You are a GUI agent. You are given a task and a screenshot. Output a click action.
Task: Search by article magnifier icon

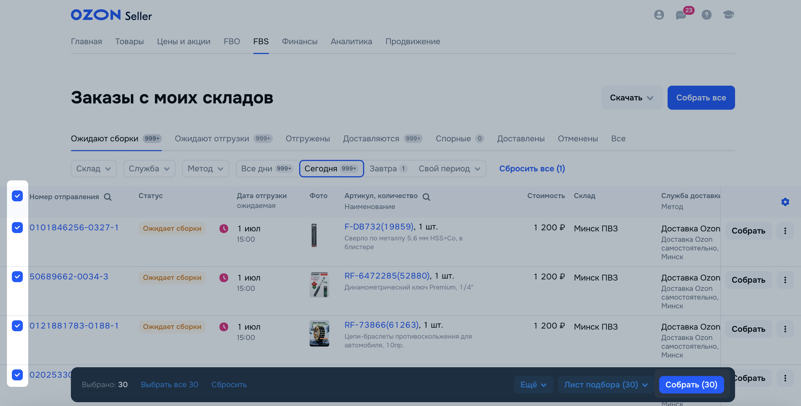tap(426, 197)
